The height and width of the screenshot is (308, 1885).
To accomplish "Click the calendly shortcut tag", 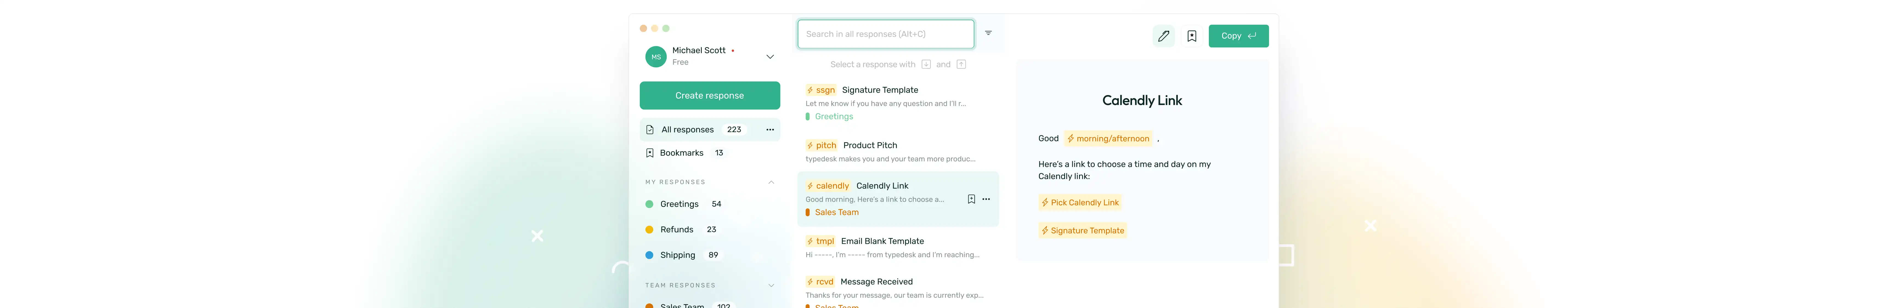I will [828, 186].
